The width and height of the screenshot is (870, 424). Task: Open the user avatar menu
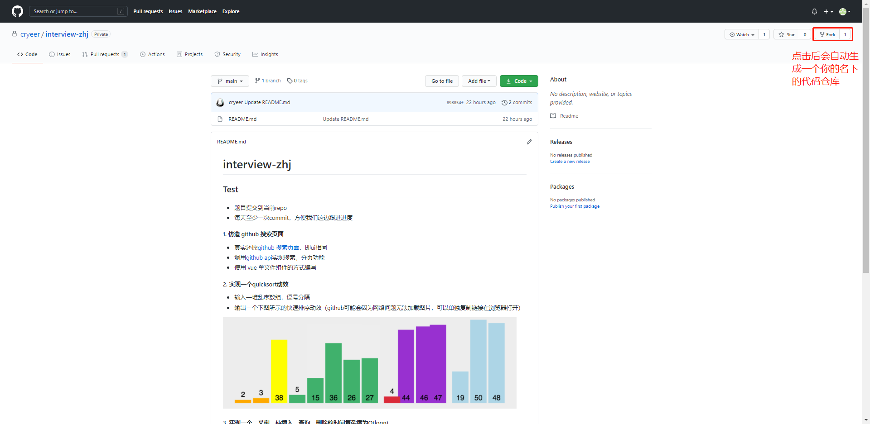point(845,11)
